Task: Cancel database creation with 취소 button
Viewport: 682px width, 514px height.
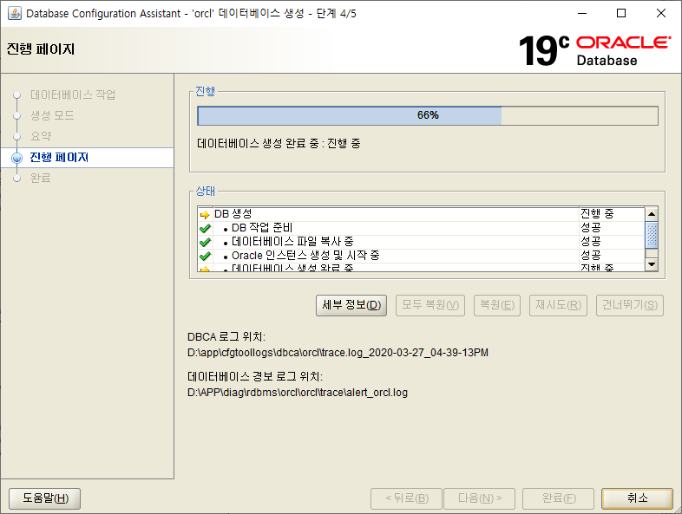Action: point(637,498)
